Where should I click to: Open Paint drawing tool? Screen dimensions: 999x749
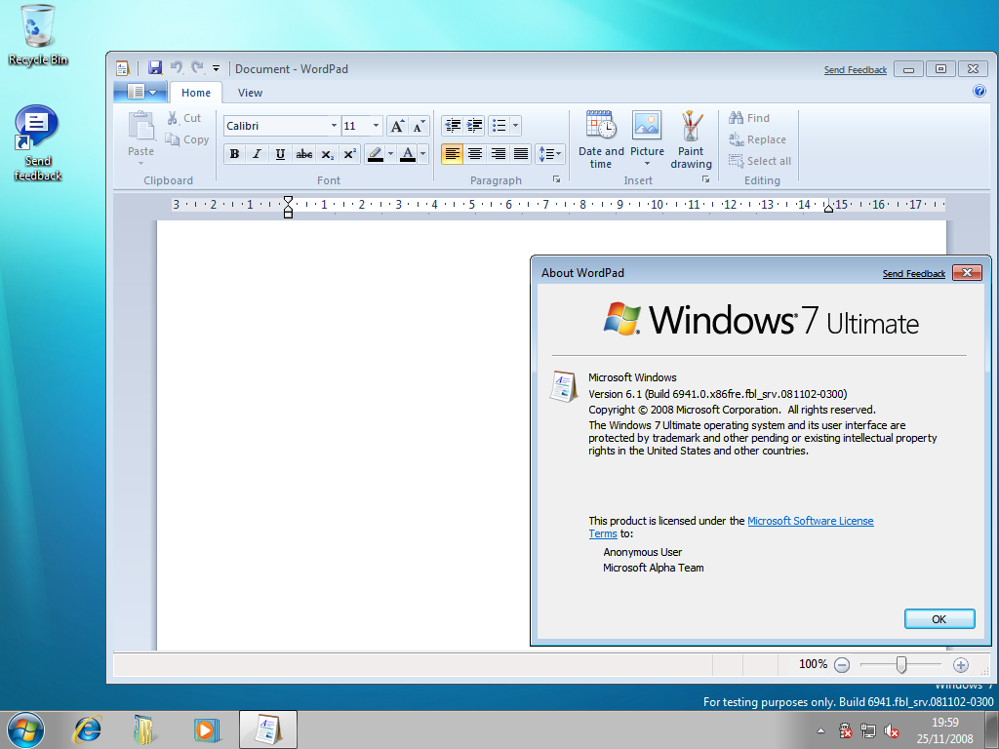click(x=691, y=139)
